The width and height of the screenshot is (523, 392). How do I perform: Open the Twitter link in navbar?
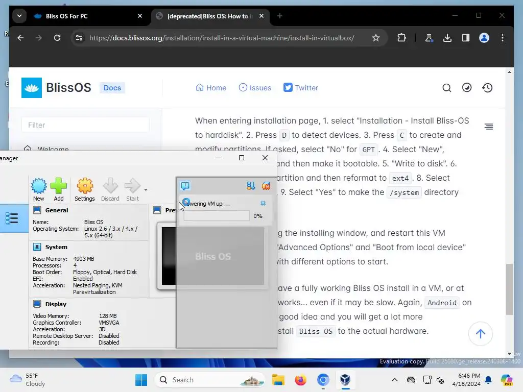click(x=300, y=88)
